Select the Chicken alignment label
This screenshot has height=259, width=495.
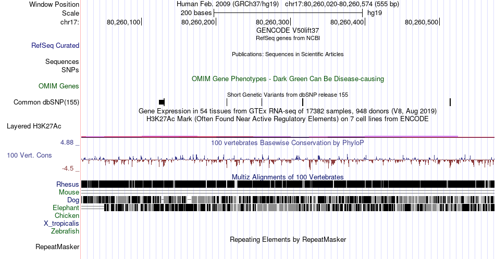67,215
